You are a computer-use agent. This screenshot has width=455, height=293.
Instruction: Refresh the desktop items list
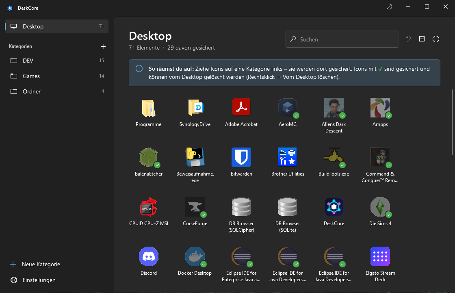point(436,39)
